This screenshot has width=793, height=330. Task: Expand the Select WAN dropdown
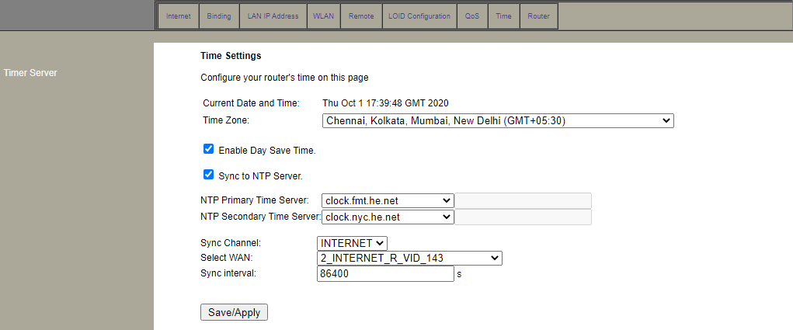click(x=409, y=259)
